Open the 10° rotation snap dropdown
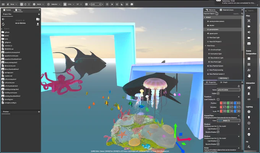Screen dimensions: 260x153 coord(79,4)
